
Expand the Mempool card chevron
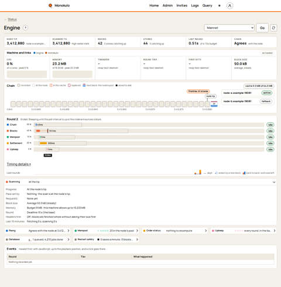click(137, 231)
